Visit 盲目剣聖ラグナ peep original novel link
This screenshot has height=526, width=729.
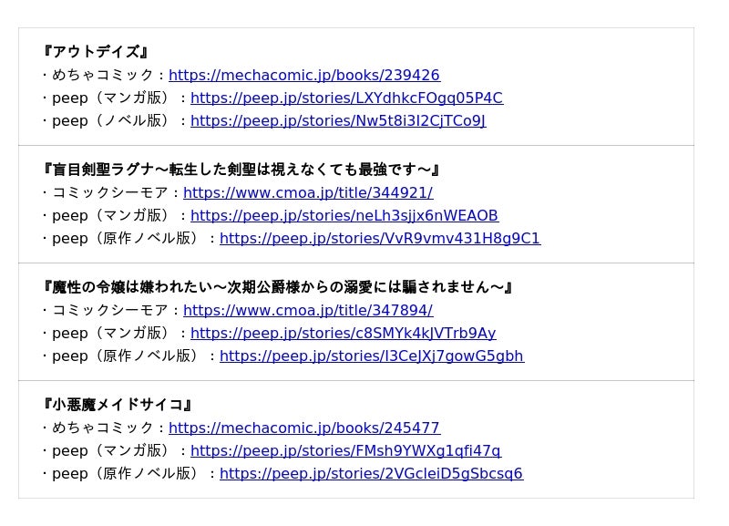click(379, 239)
